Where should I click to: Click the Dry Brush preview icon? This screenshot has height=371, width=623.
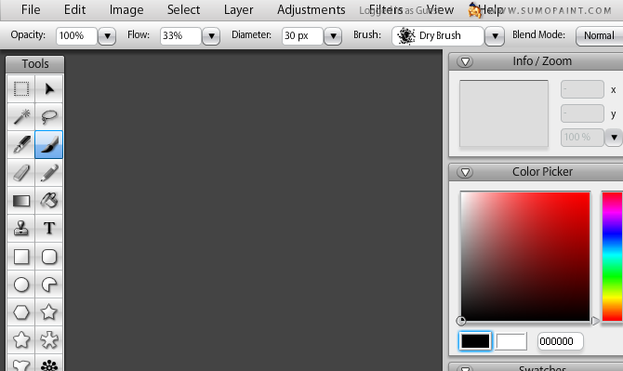click(406, 35)
